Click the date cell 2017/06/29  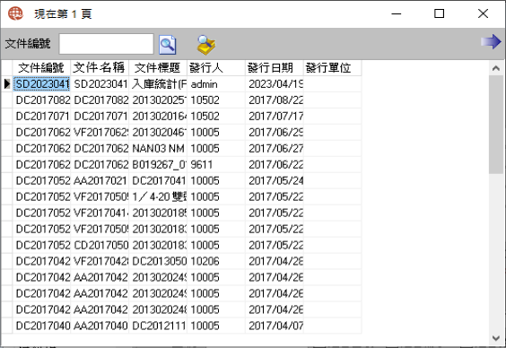(x=275, y=133)
